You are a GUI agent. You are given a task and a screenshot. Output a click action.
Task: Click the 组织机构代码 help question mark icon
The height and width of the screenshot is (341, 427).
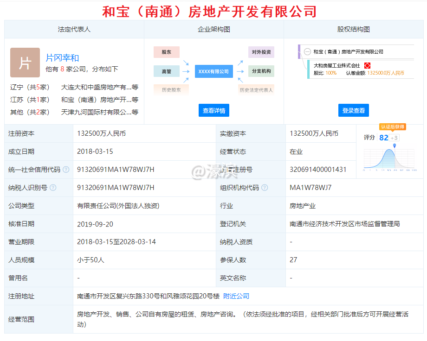click(264, 187)
